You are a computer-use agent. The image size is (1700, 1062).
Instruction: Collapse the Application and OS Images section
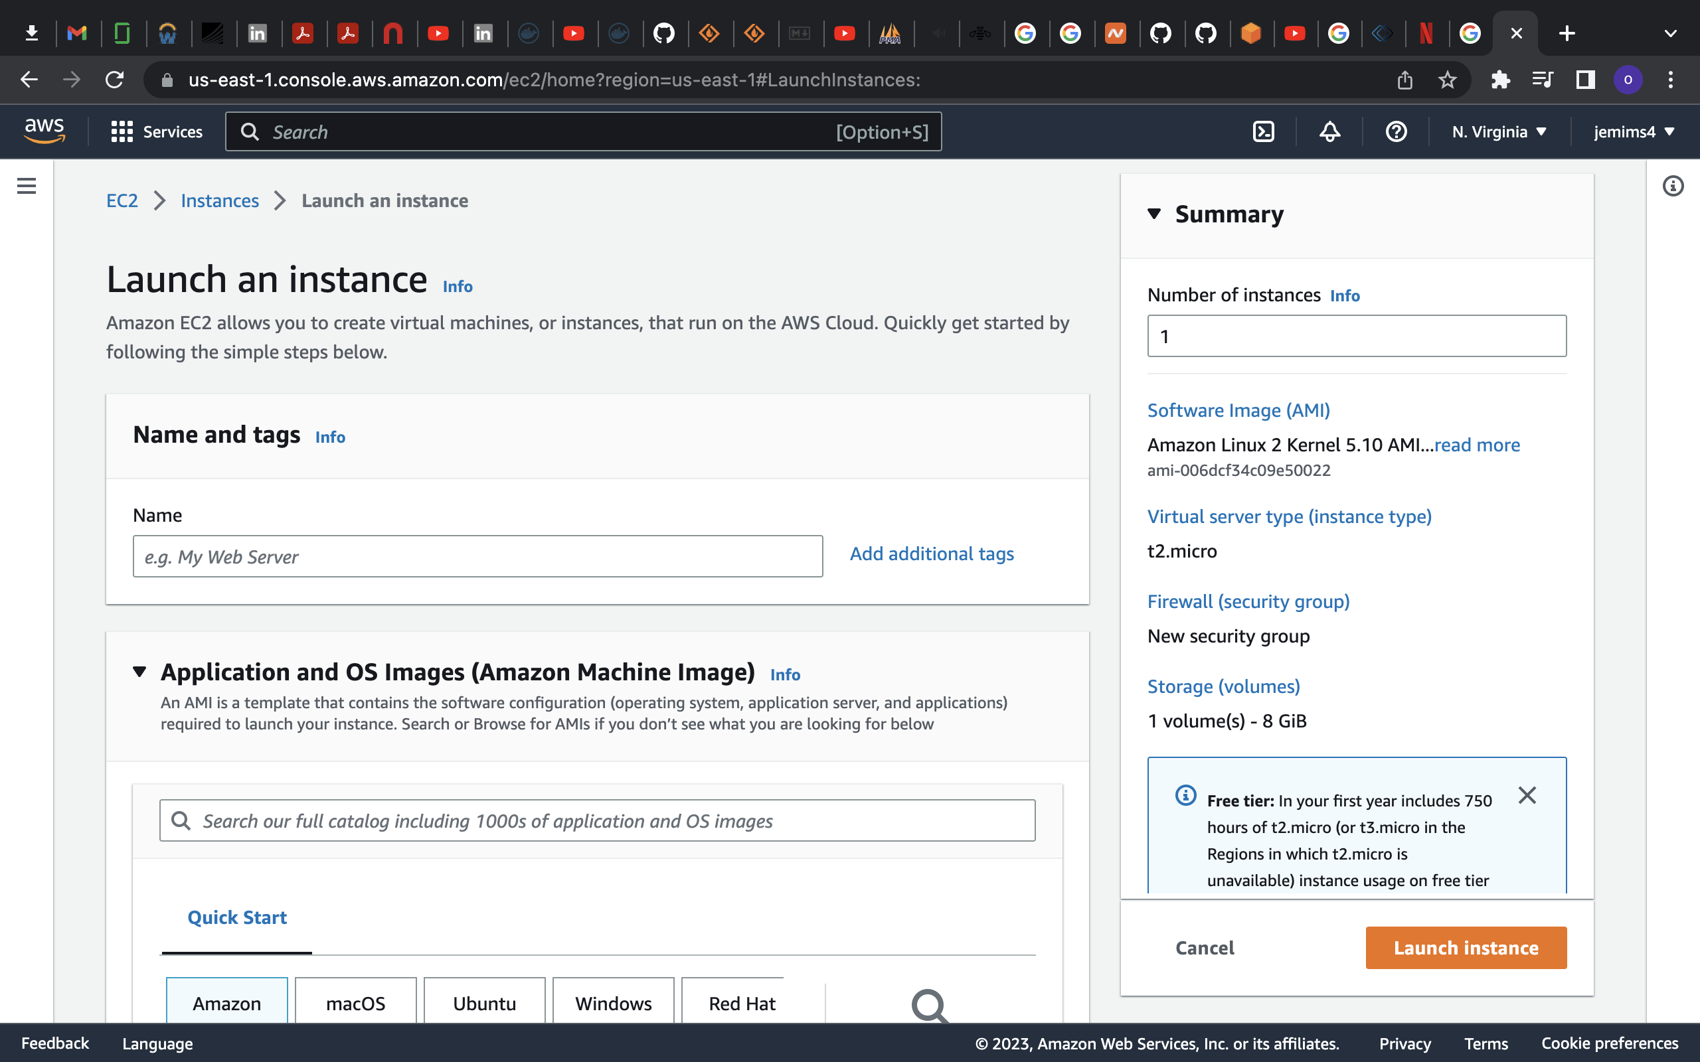tap(139, 672)
